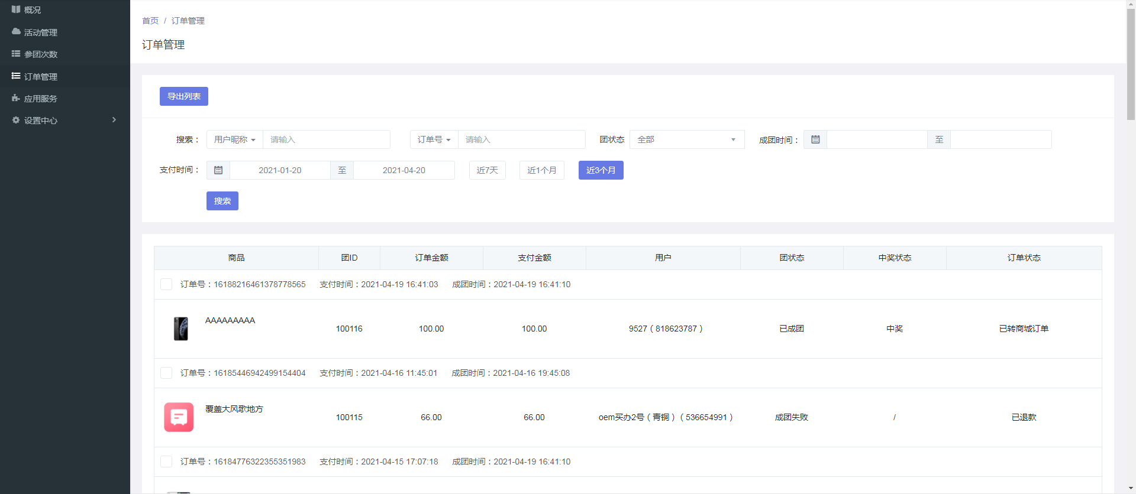Click user 9527 ( 818623787 )
The height and width of the screenshot is (494, 1136).
pos(666,329)
